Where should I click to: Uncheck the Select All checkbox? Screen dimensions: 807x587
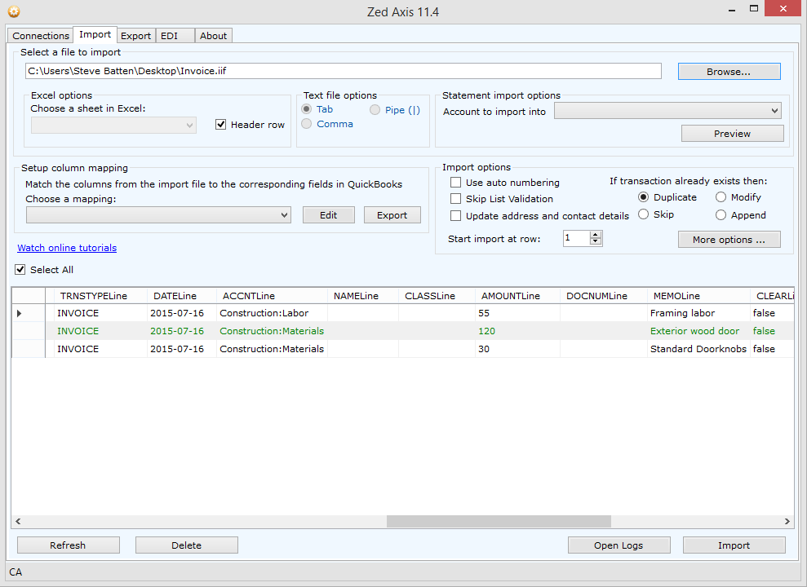20,270
